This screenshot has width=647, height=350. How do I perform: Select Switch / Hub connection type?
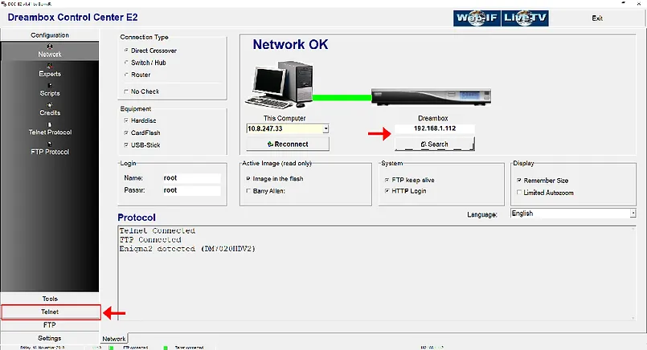pyautogui.click(x=126, y=63)
